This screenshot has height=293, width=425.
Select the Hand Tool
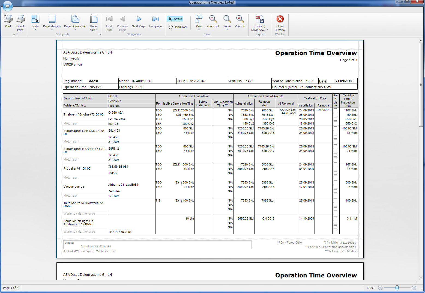pos(178,27)
